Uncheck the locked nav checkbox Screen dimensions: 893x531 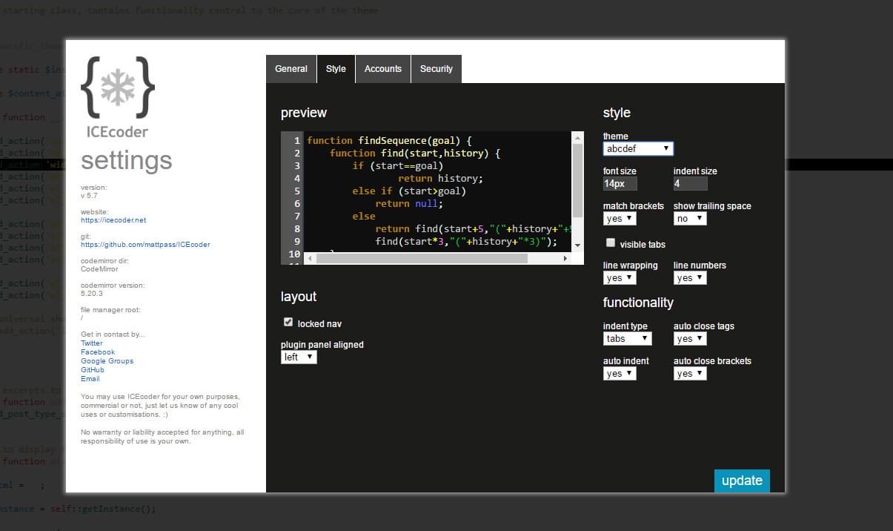point(288,323)
